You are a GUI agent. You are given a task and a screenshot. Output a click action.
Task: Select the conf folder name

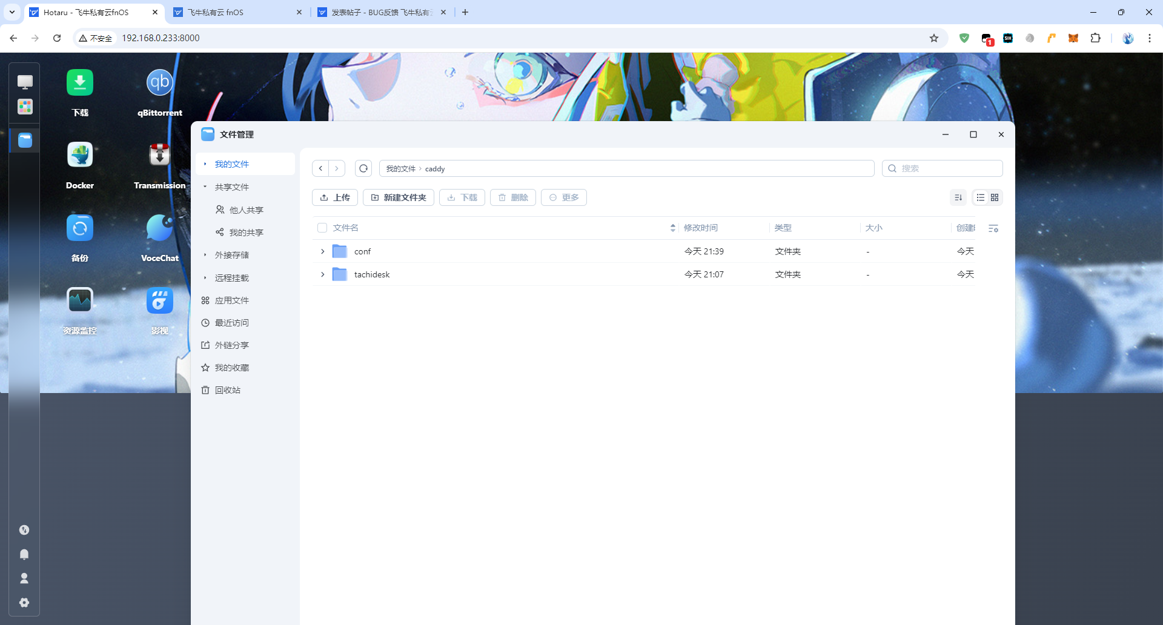coord(362,251)
